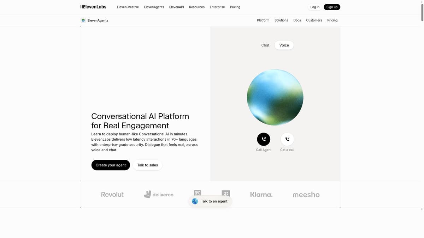Select the Voice mode pill
424x238 pixels.
[284, 45]
